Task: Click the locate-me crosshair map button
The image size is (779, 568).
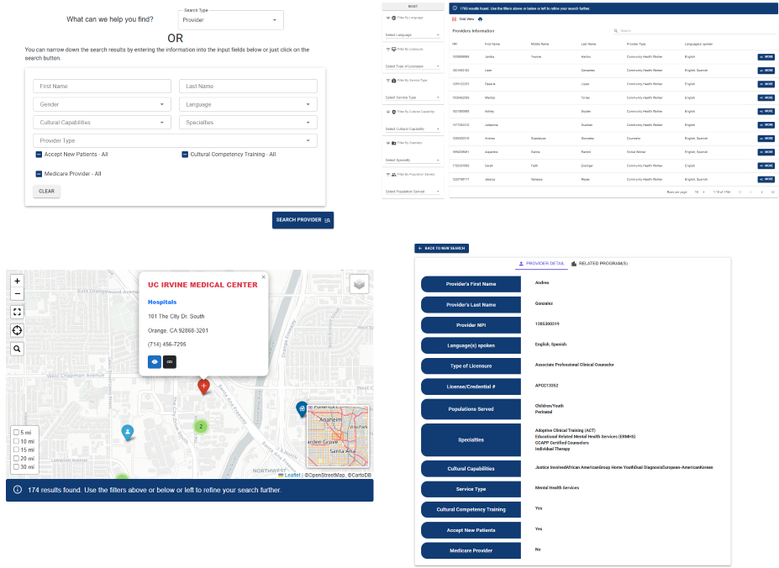Action: click(18, 330)
